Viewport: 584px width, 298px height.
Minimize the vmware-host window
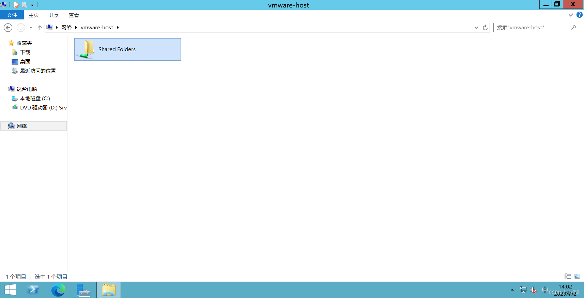click(x=546, y=4)
